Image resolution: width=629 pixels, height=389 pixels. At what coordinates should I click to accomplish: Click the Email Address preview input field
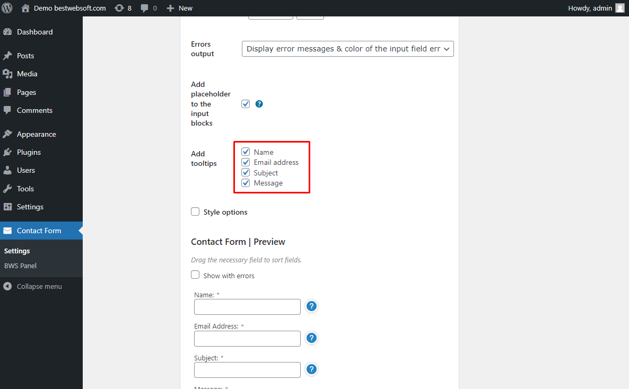tap(247, 339)
